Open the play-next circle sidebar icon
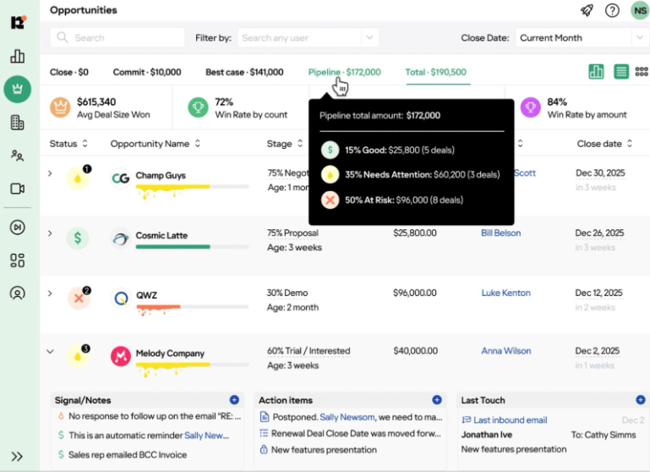 point(18,228)
